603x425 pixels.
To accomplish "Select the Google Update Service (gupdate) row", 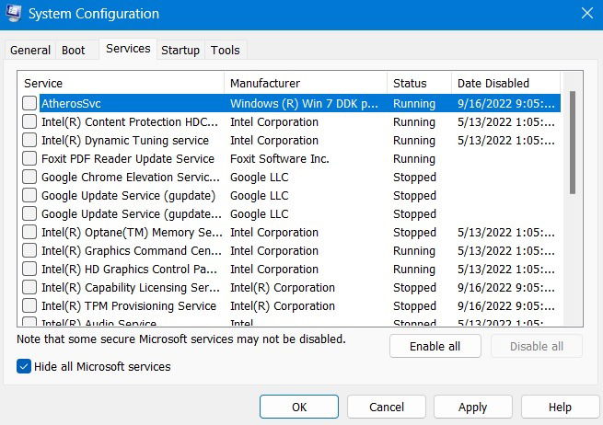I will coord(289,195).
